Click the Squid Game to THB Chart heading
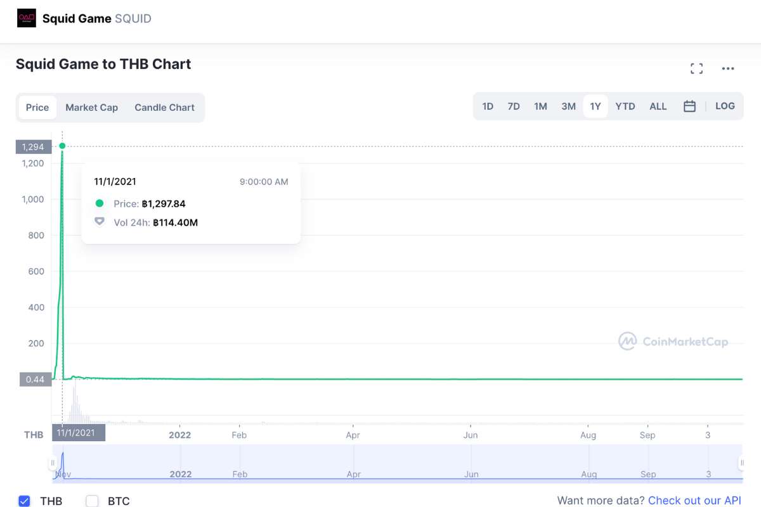Screen dimensions: 761x507 103,64
